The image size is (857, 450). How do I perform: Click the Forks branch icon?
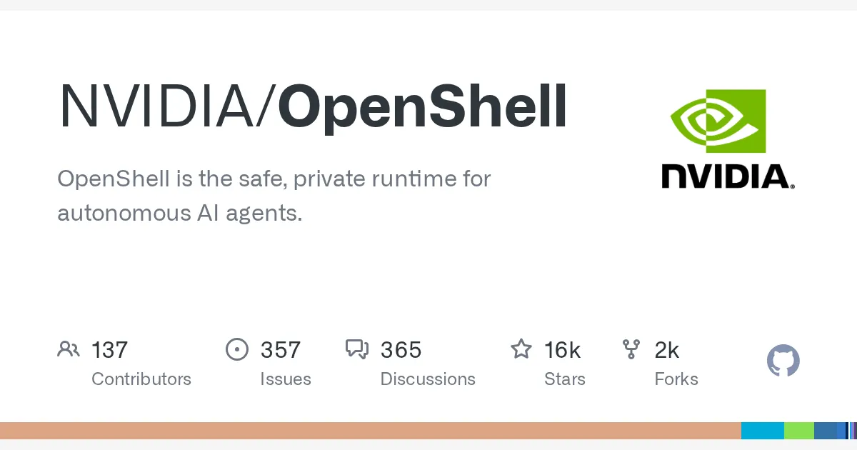(631, 349)
